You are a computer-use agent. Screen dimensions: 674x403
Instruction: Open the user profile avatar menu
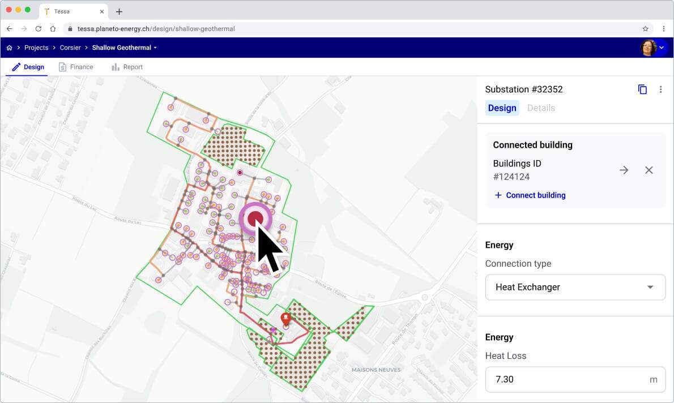pos(654,48)
